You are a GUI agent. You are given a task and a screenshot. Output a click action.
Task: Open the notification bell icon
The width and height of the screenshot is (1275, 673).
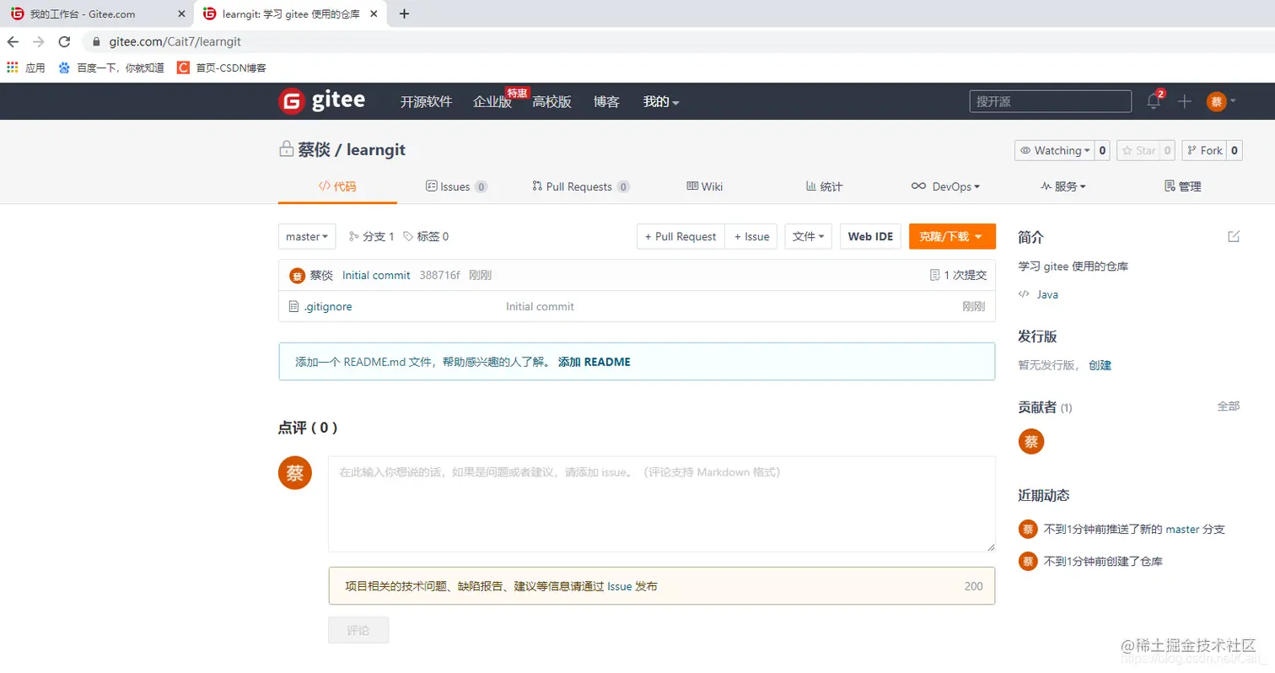1154,101
